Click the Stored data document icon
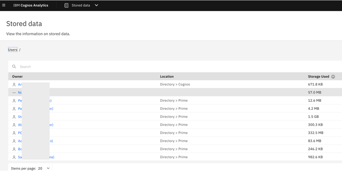This screenshot has width=342, height=171. [x=66, y=5]
